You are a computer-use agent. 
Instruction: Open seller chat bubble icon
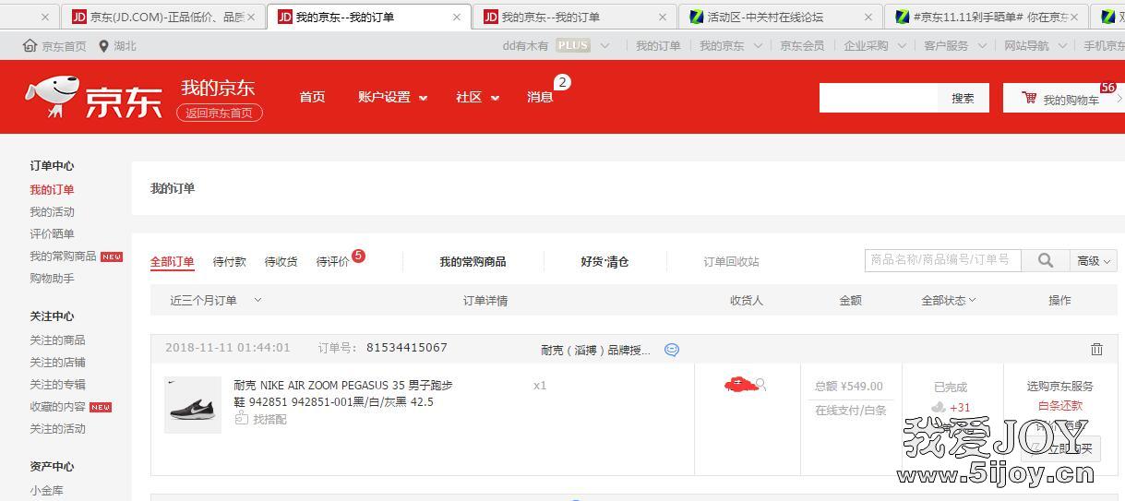tap(672, 350)
